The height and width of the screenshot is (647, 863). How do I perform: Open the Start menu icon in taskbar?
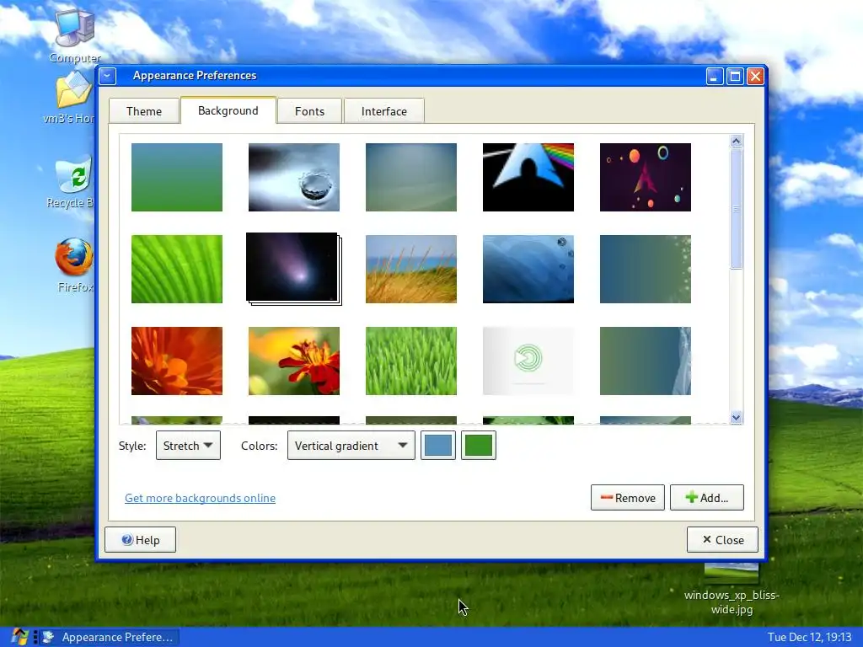point(20,637)
